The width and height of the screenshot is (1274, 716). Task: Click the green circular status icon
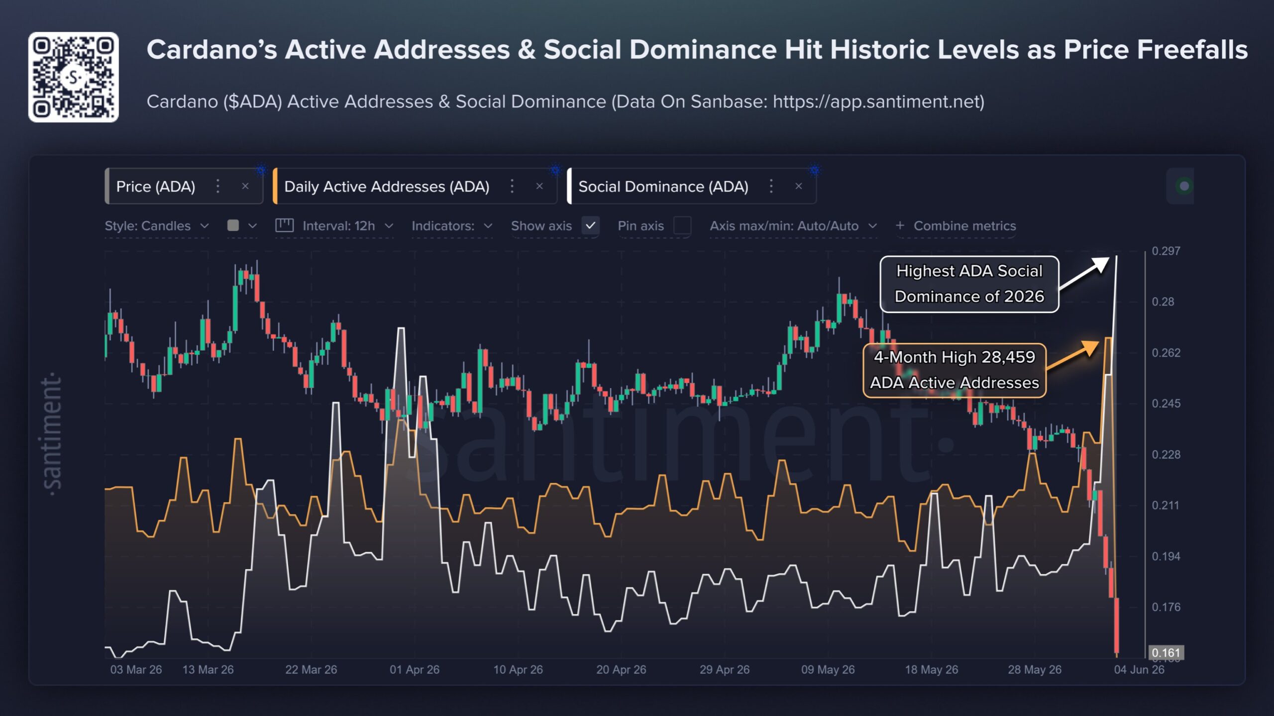coord(1184,186)
